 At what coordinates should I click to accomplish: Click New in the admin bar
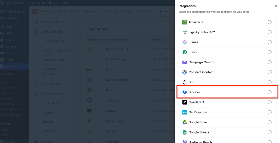coord(63,3)
